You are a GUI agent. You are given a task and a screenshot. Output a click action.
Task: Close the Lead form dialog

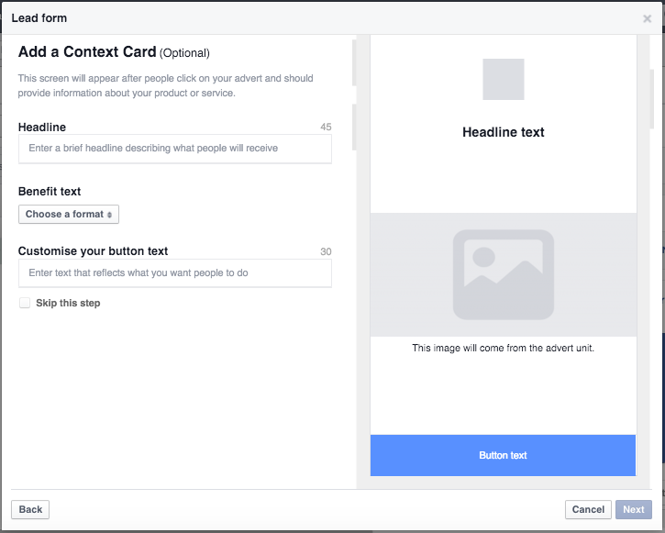tap(647, 18)
